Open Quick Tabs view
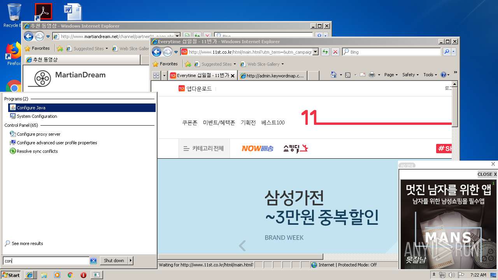 coord(156,75)
